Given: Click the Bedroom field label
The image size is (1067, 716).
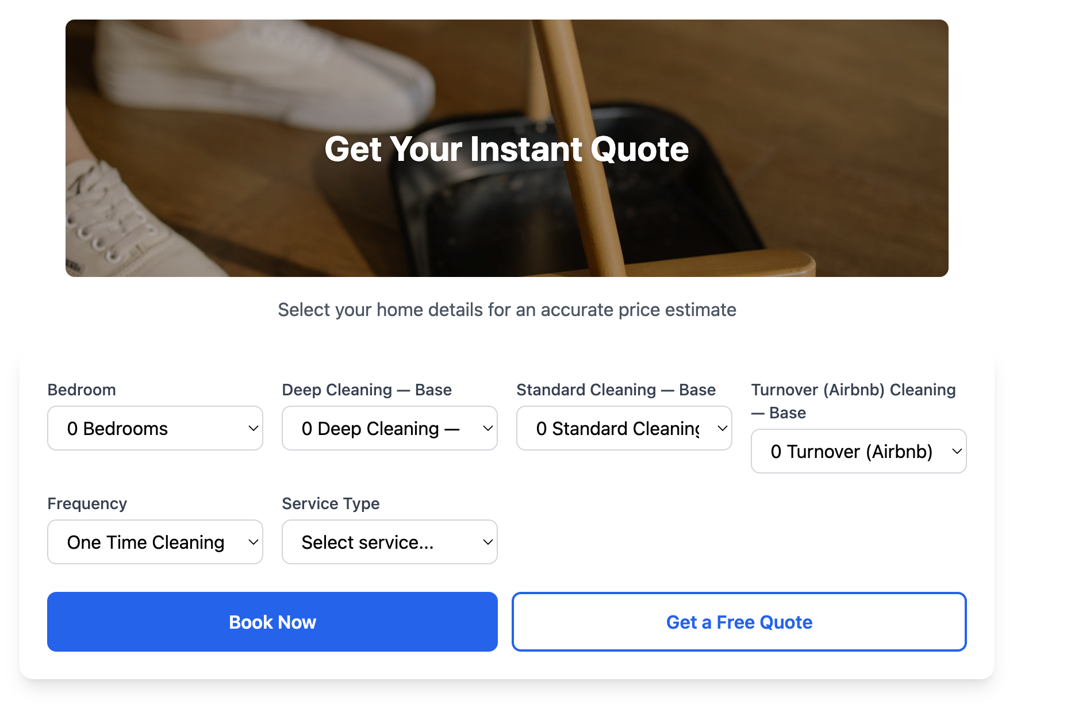Looking at the screenshot, I should (x=81, y=389).
